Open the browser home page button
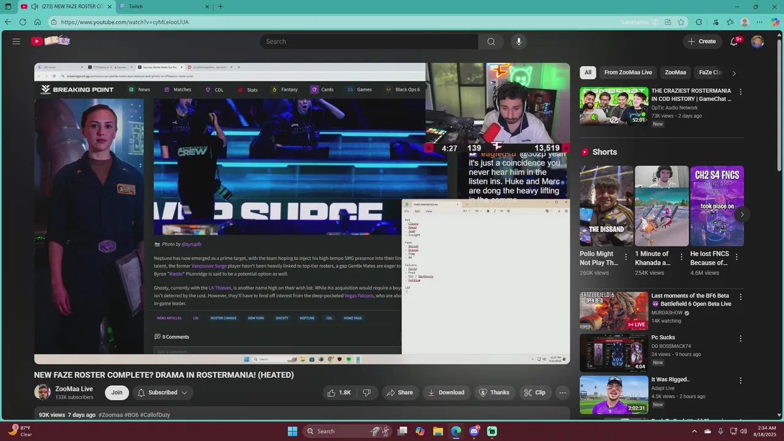Viewport: 784px width, 441px height. (37, 22)
